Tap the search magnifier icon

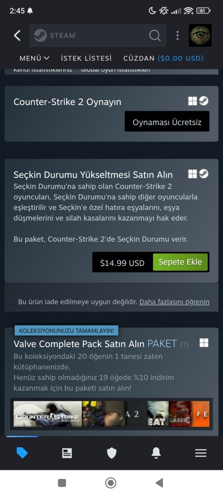(x=155, y=35)
